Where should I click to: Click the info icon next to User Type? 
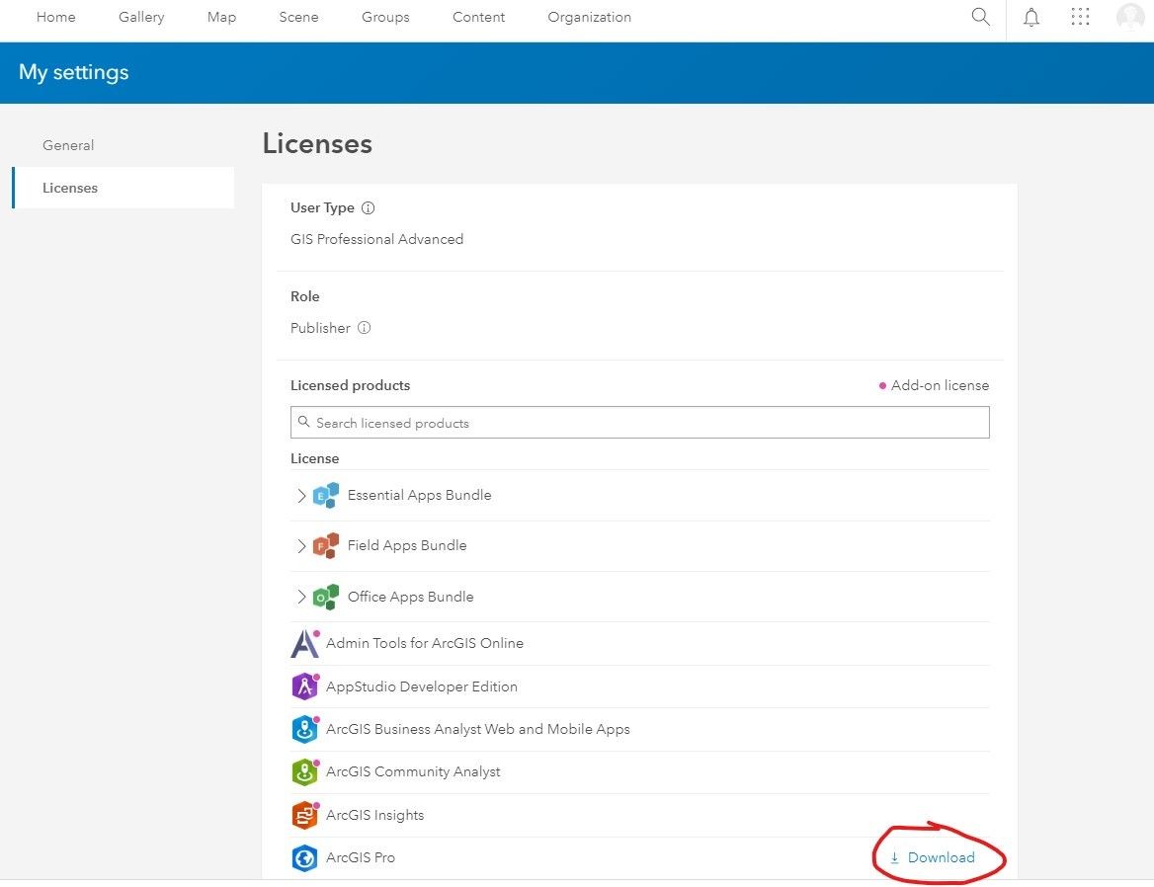pyautogui.click(x=368, y=207)
